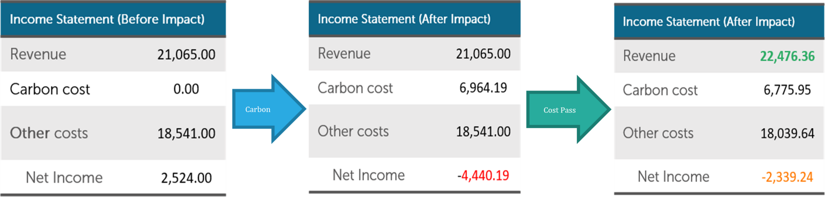Click the Revenue label in Before Impact table
This screenshot has width=826, height=197.
38,54
